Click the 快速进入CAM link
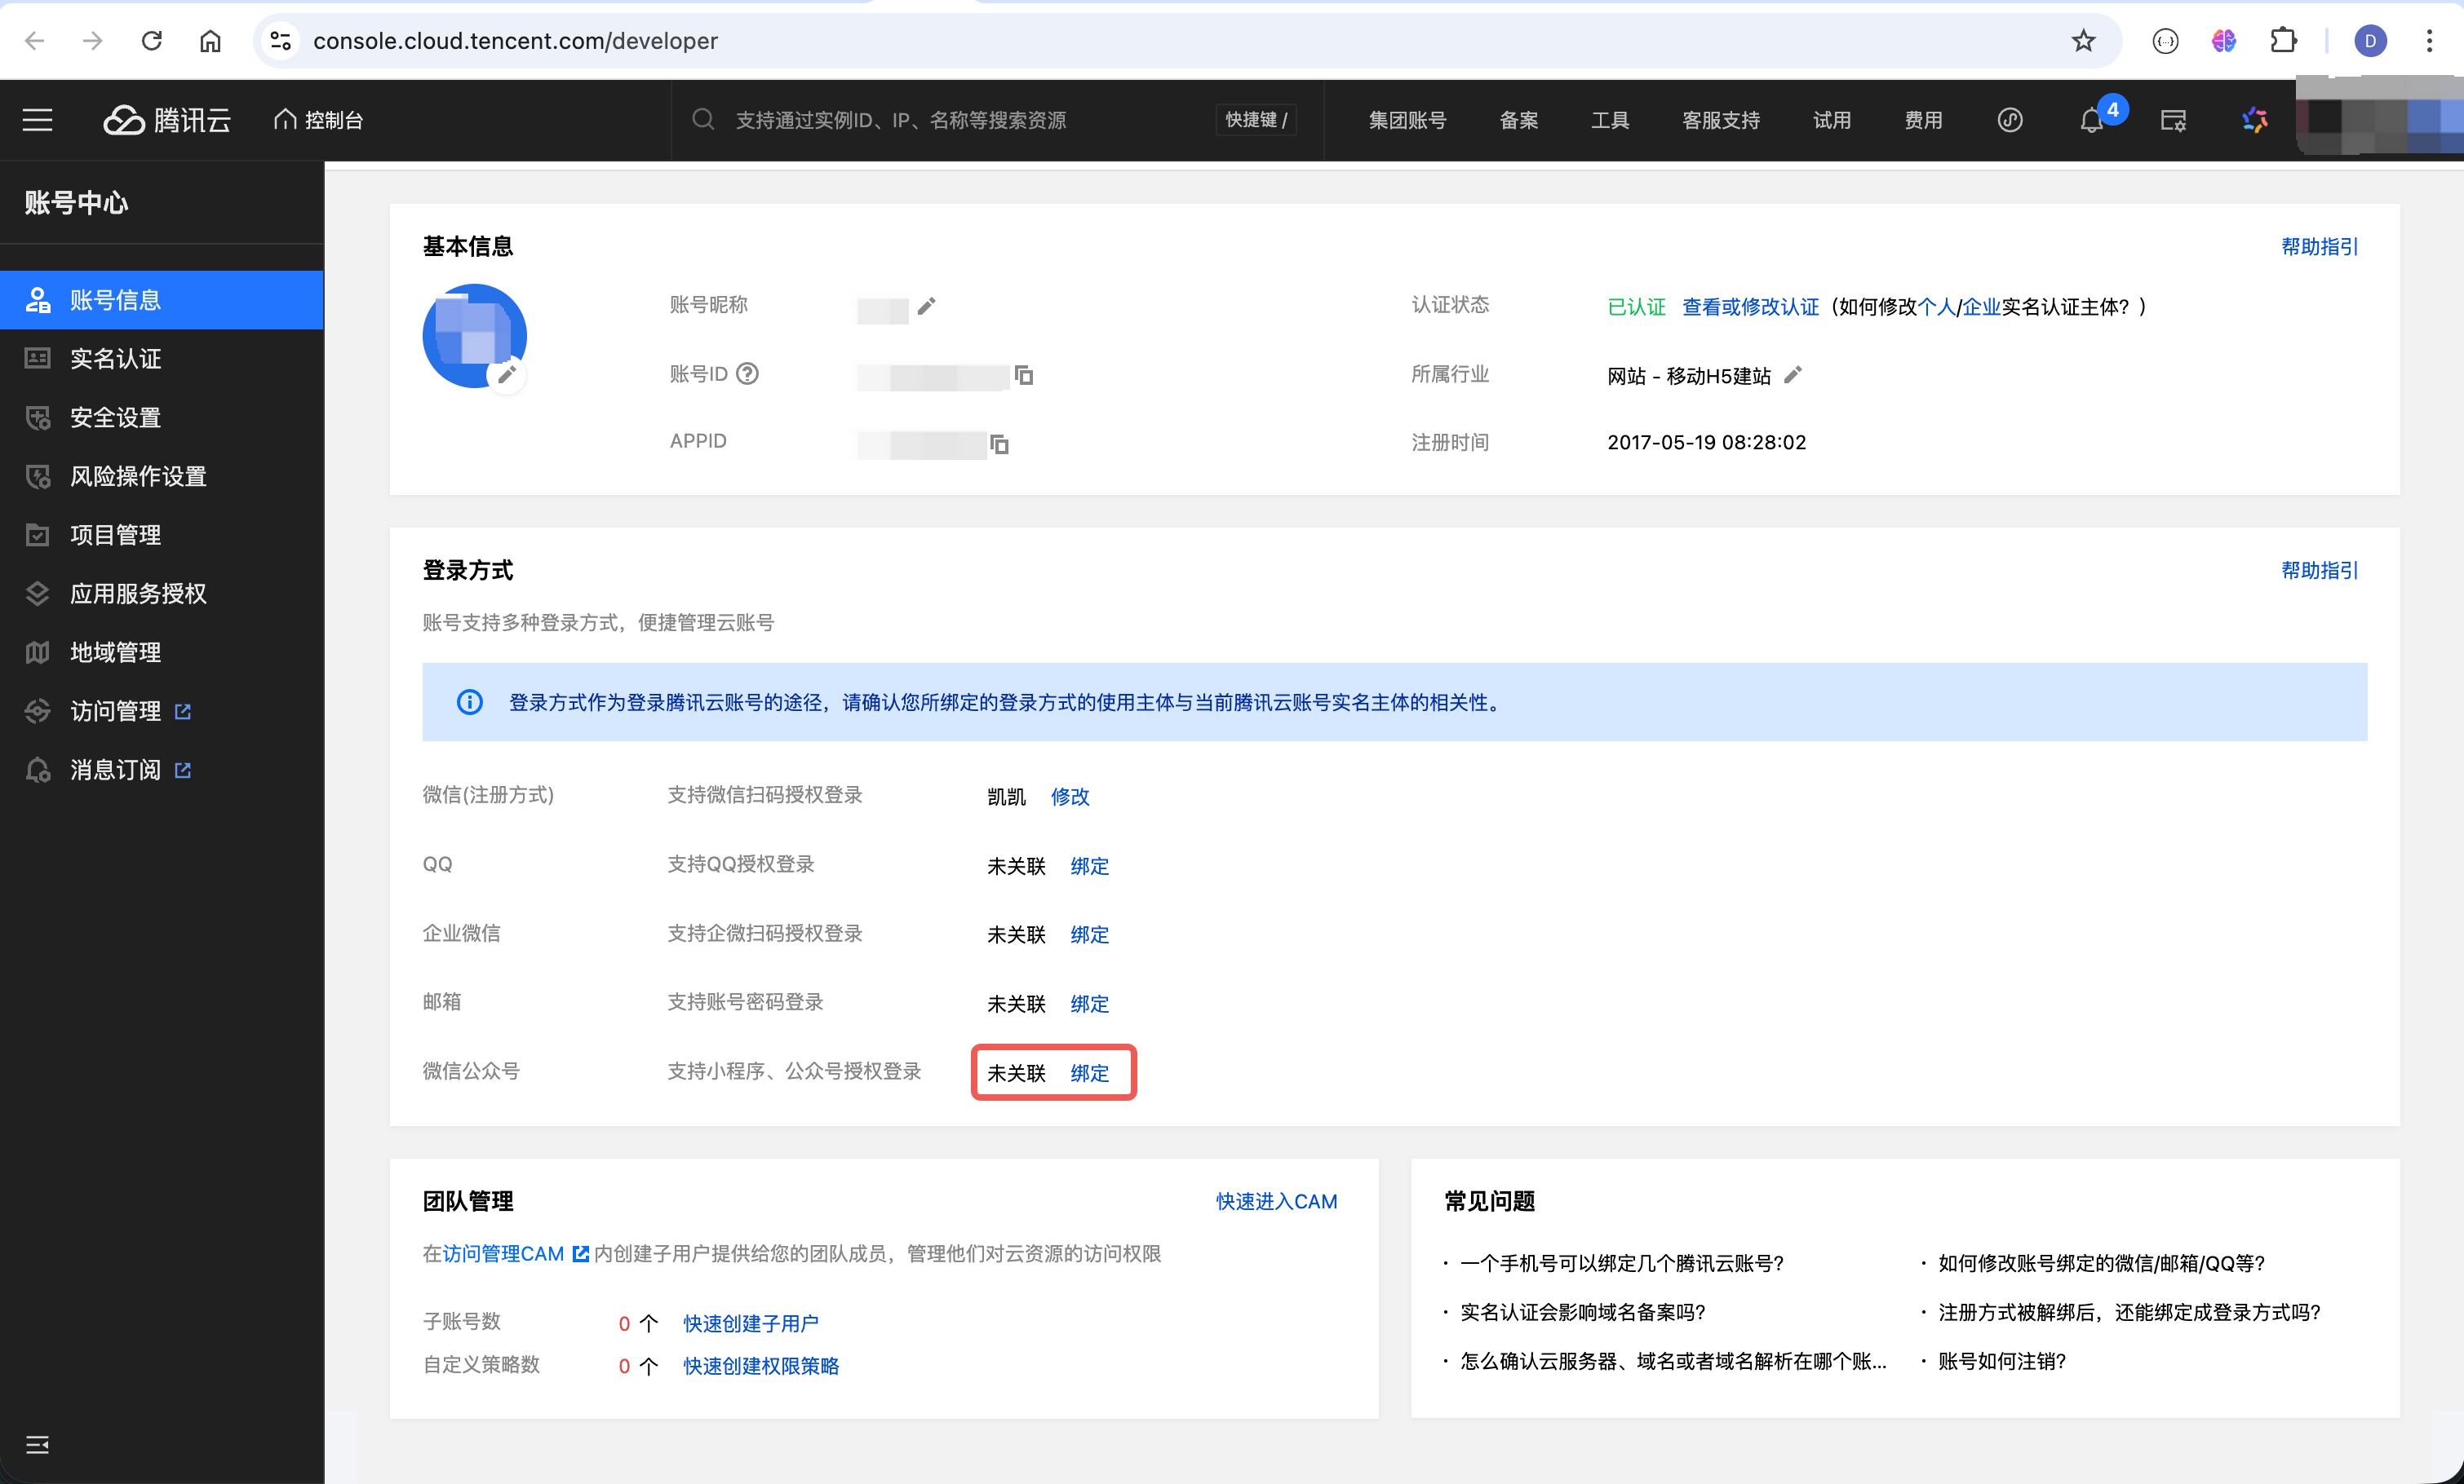 tap(1277, 1202)
